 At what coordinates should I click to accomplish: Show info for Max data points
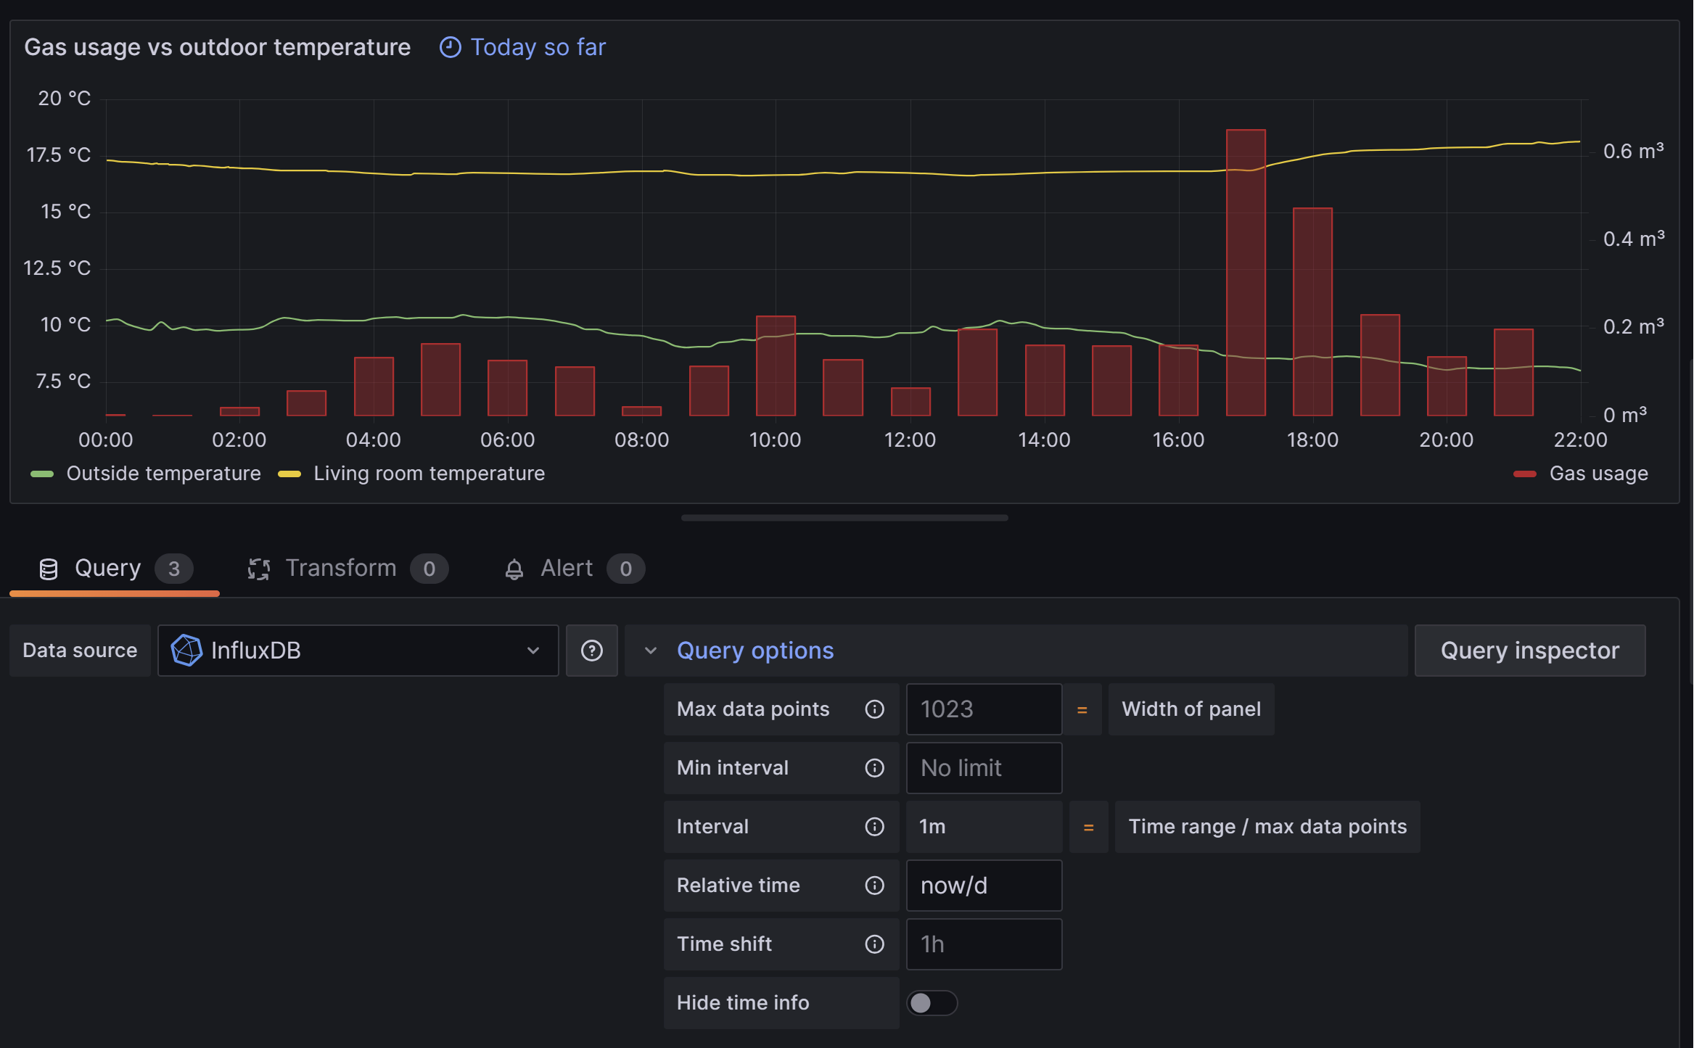(875, 709)
